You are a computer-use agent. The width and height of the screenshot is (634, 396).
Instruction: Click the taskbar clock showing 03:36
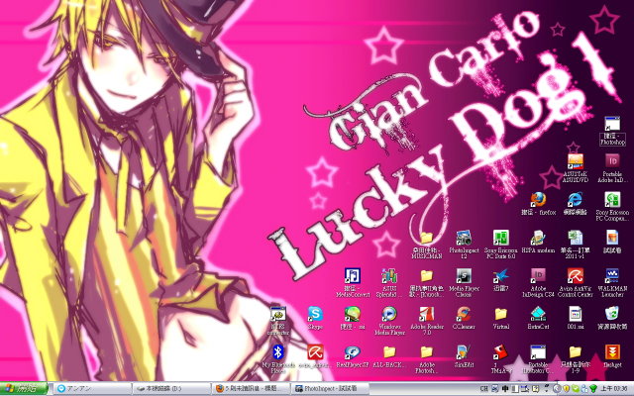[x=614, y=389]
